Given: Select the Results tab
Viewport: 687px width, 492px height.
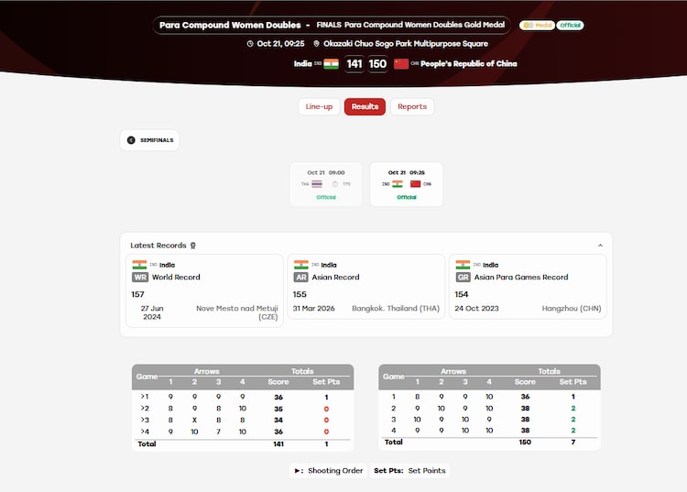Looking at the screenshot, I should click(x=365, y=106).
